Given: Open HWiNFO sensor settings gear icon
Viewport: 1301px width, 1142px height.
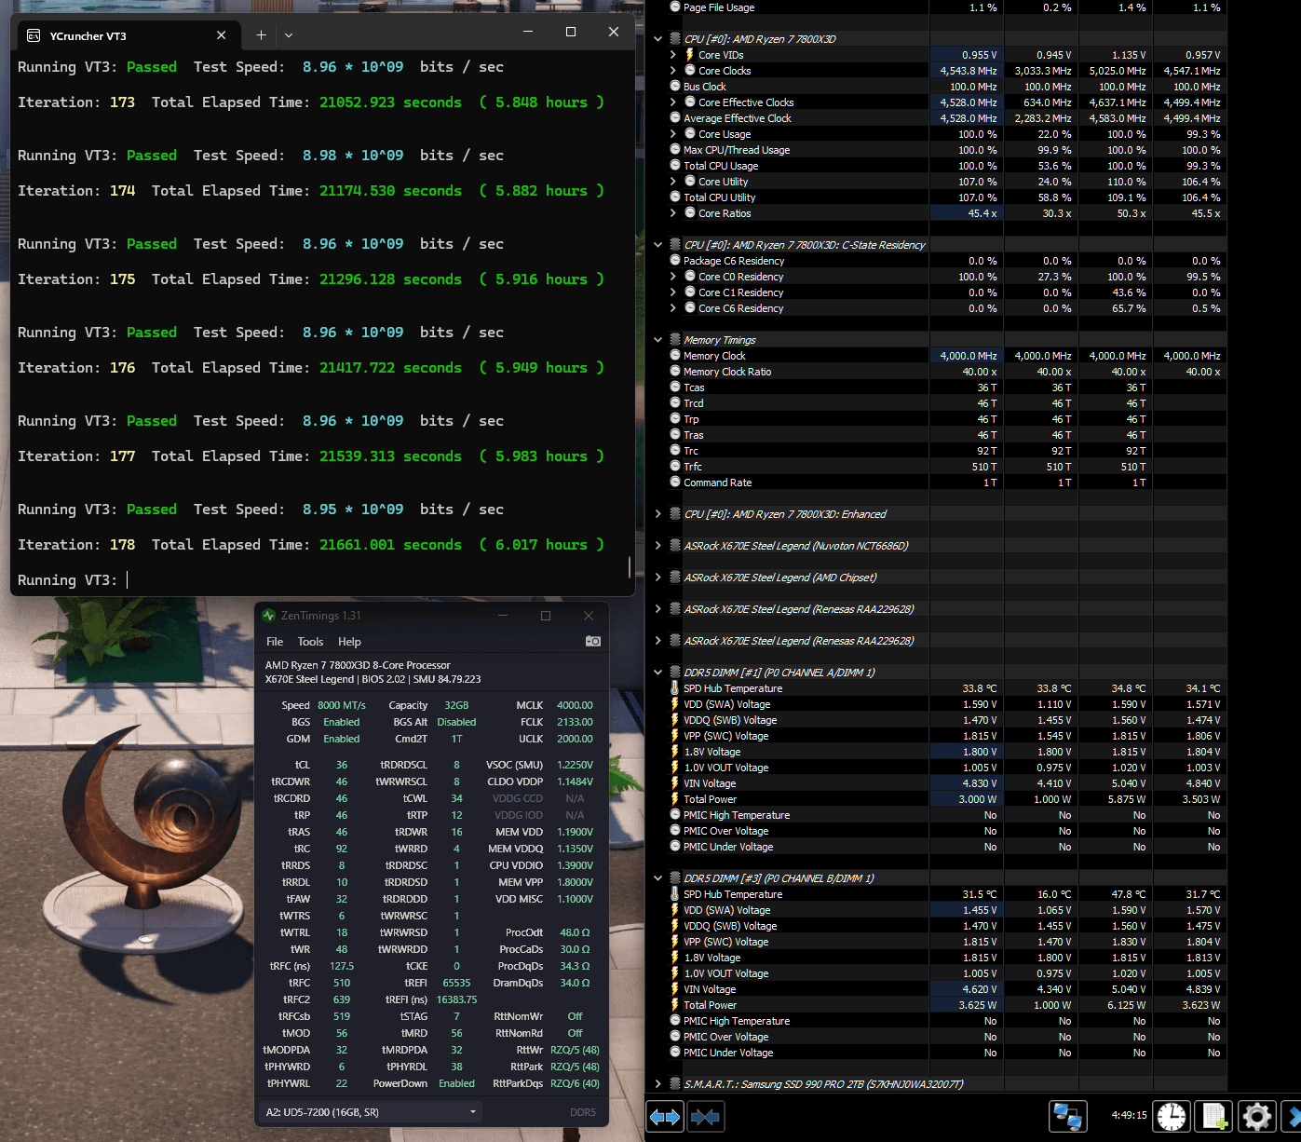Looking at the screenshot, I should tap(1257, 1116).
